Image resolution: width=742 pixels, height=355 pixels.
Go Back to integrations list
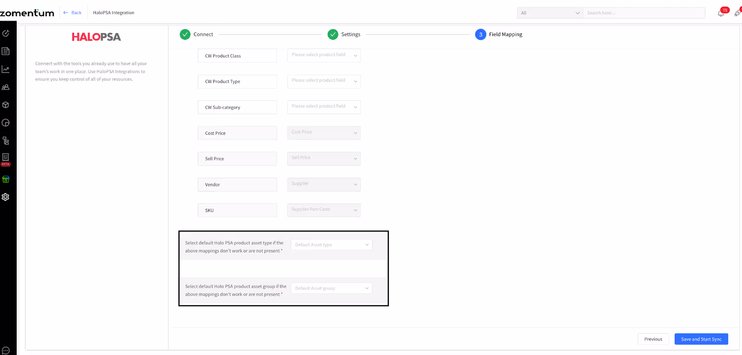coord(72,13)
